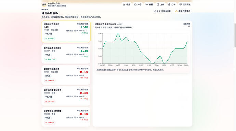Select the 易方达蓝筹精选混合 fund card

point(66,54)
